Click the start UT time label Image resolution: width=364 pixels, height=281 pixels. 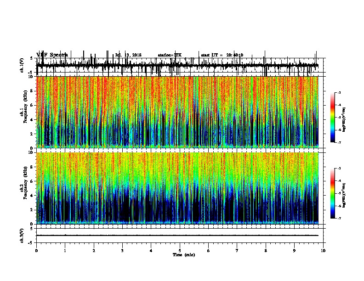(222, 55)
